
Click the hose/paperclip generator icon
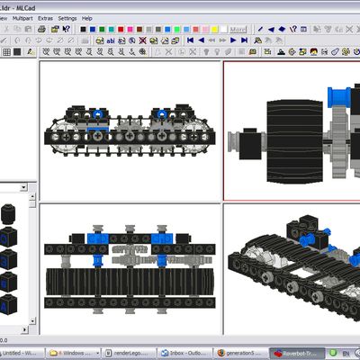[x=335, y=51]
